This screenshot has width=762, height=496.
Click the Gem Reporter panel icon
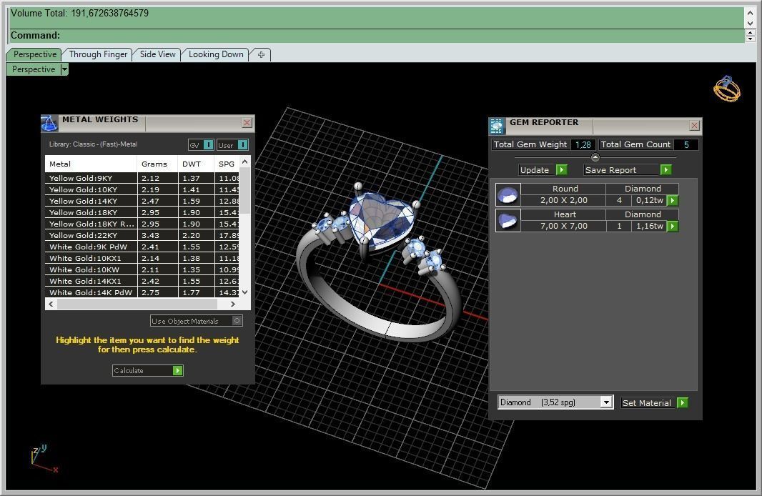(497, 127)
